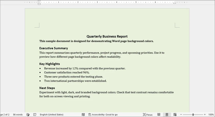Click the Key Highlights heading

pyautogui.click(x=50, y=64)
